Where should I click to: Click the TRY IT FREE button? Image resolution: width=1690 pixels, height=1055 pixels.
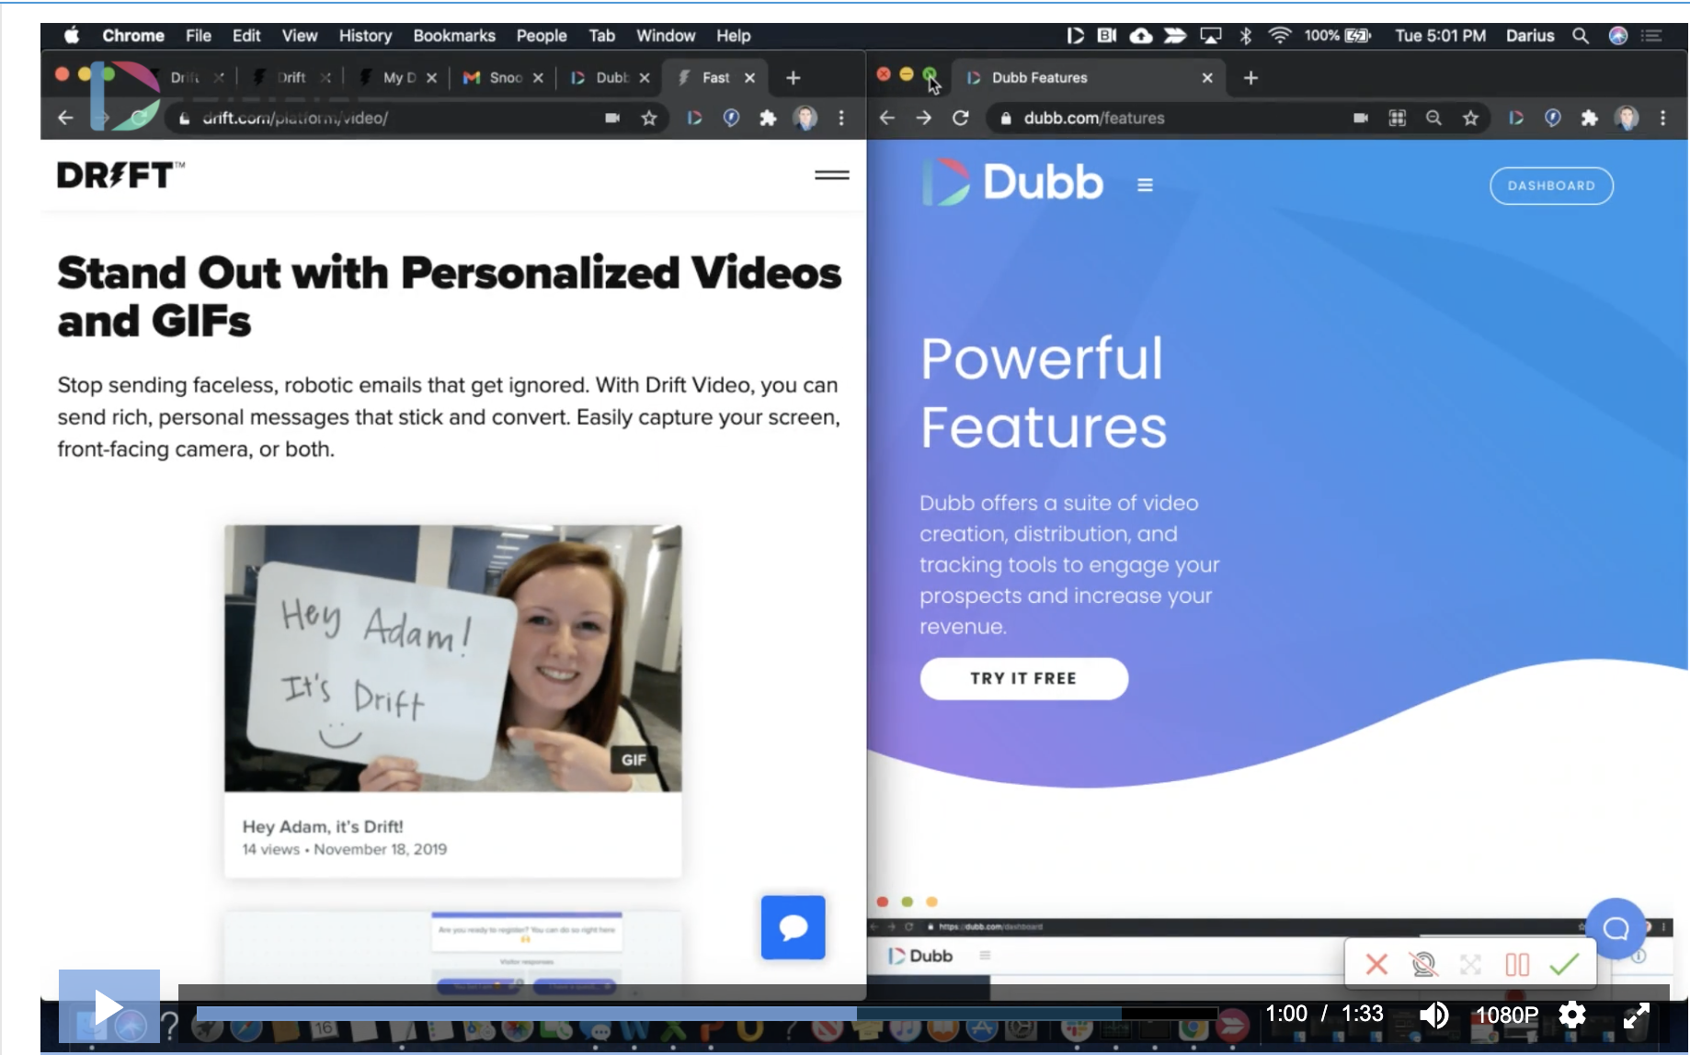(x=1023, y=678)
